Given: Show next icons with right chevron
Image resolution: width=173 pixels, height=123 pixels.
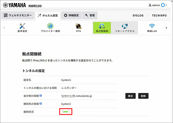Looking at the screenshot, I should click(x=166, y=28).
